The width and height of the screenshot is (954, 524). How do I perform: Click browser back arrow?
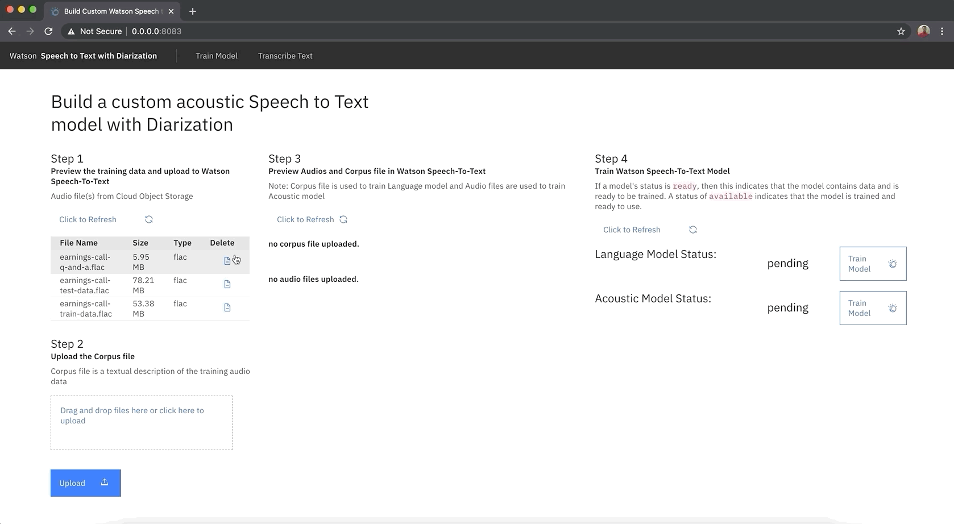pos(12,31)
